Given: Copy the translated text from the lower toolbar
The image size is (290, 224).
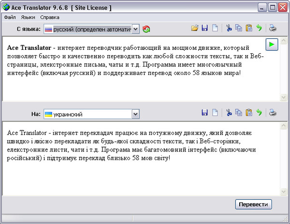Looking at the screenshot, I should point(239,113).
